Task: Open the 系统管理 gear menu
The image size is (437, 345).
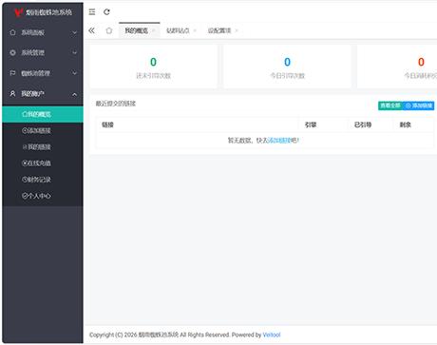Action: point(43,52)
